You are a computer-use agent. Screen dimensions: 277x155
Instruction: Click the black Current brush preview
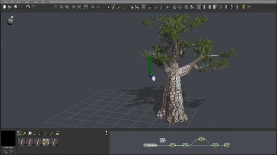click(8, 138)
